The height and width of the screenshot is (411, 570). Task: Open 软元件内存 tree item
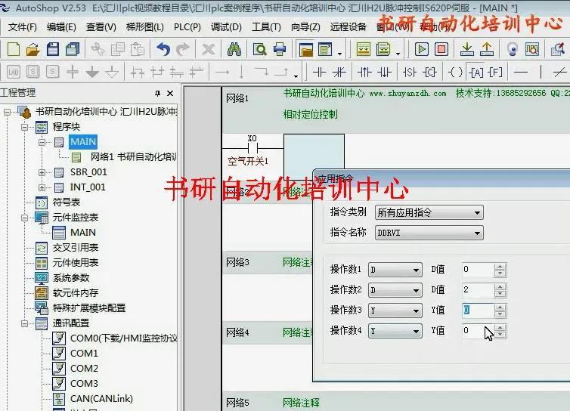point(76,293)
